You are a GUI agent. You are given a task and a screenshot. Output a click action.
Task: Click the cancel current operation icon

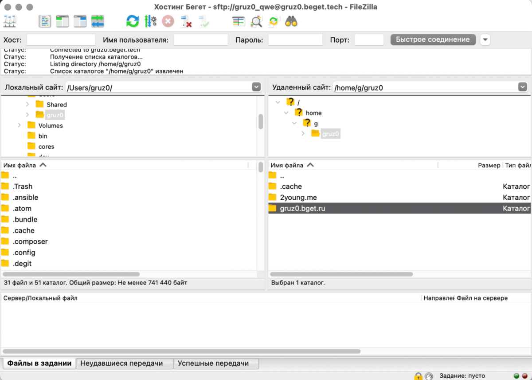(x=168, y=21)
